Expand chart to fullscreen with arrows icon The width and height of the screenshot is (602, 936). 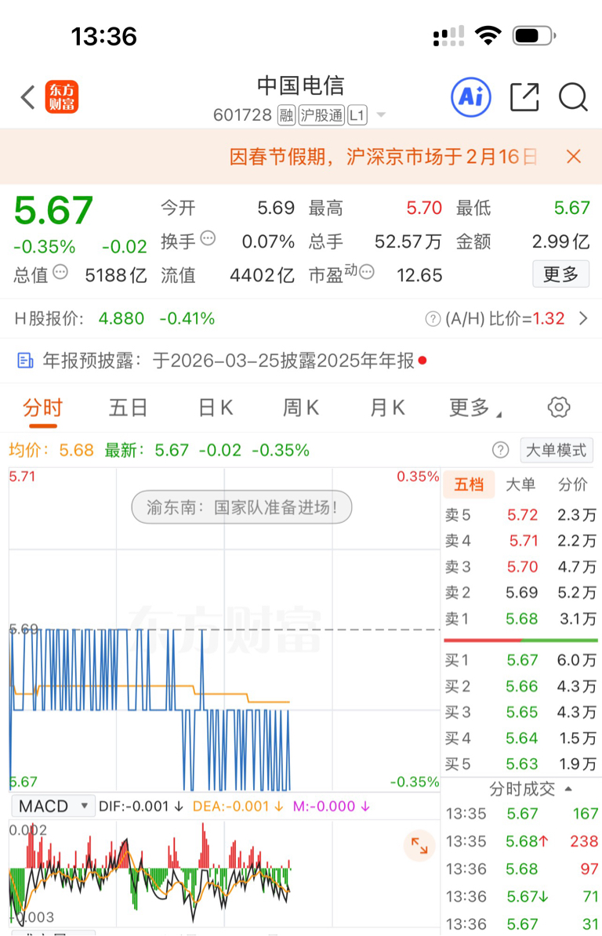[419, 846]
